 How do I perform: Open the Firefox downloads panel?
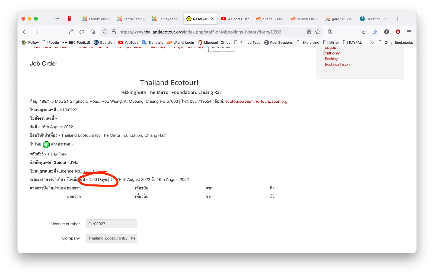coord(375,32)
